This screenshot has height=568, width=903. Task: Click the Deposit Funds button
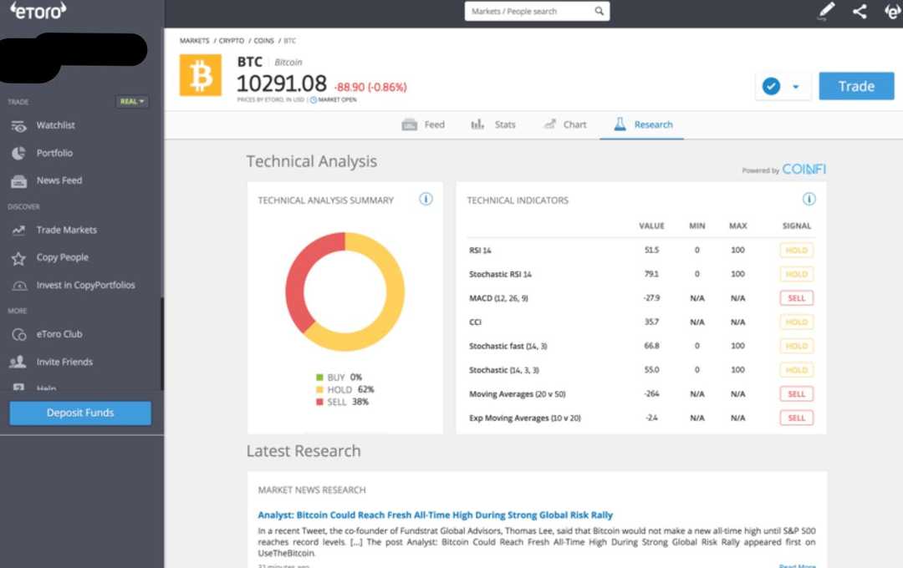pos(79,412)
